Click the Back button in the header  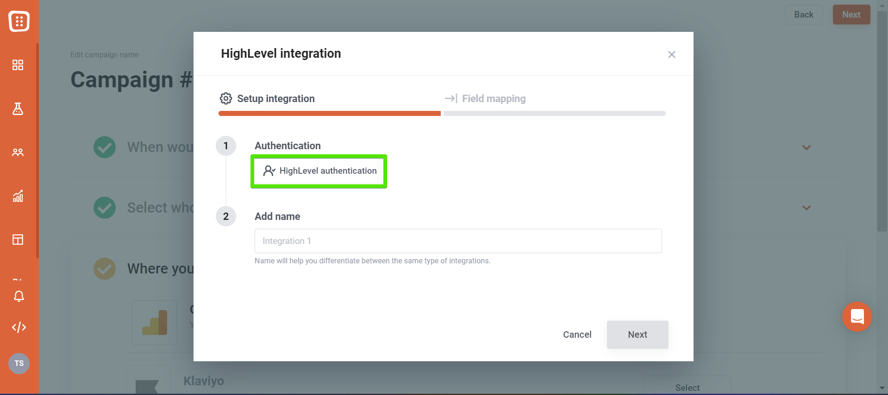click(x=804, y=14)
